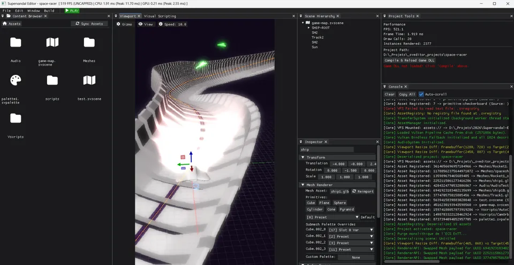
Task: Open the Meshes folder
Action: coord(89,43)
